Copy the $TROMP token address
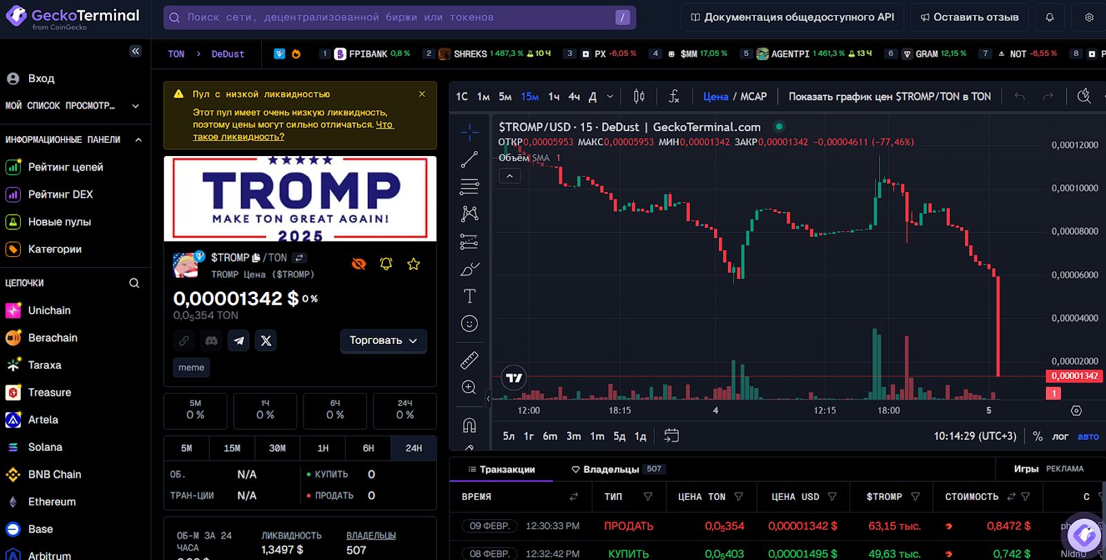 coord(256,258)
